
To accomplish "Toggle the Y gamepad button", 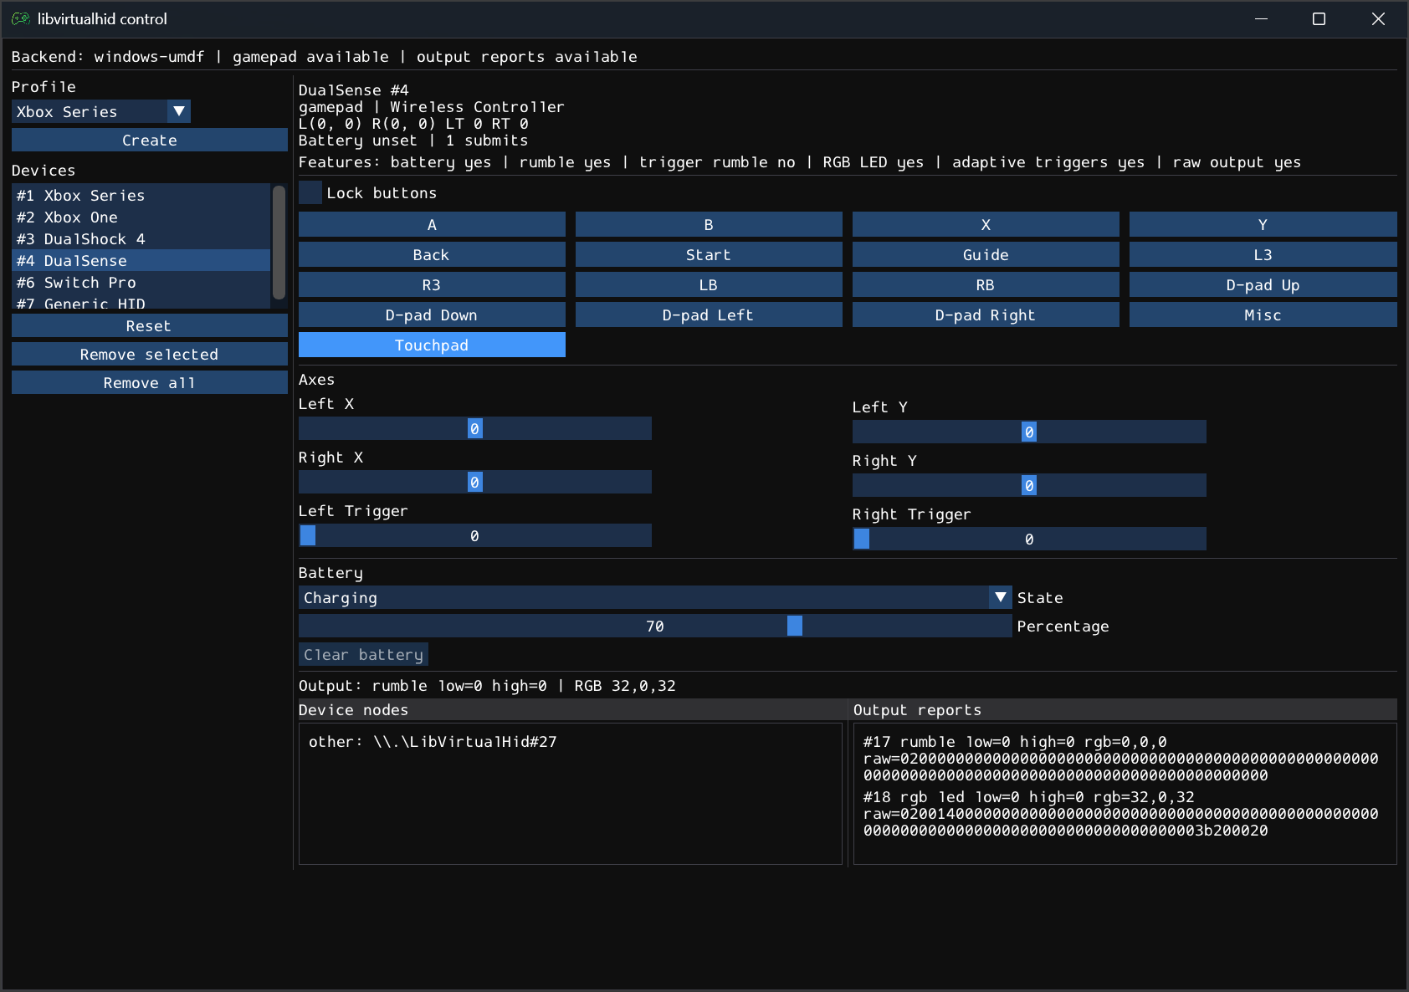I will (x=1263, y=224).
